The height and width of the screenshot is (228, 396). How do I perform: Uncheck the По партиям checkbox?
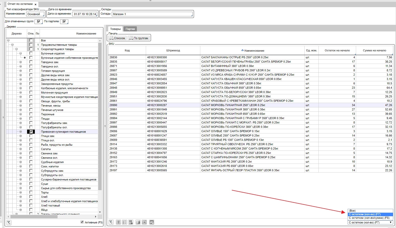point(64,21)
